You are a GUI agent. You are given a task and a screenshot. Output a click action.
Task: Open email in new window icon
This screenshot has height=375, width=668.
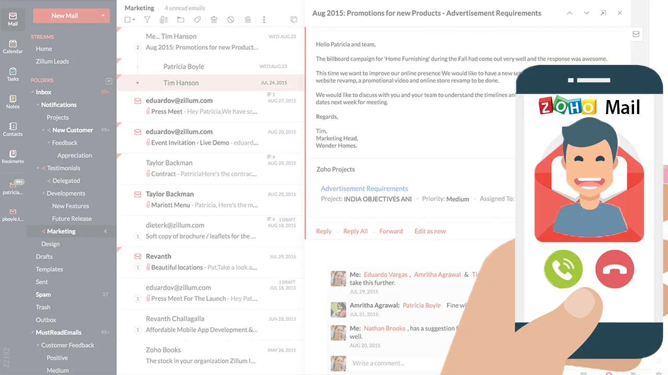click(x=603, y=13)
